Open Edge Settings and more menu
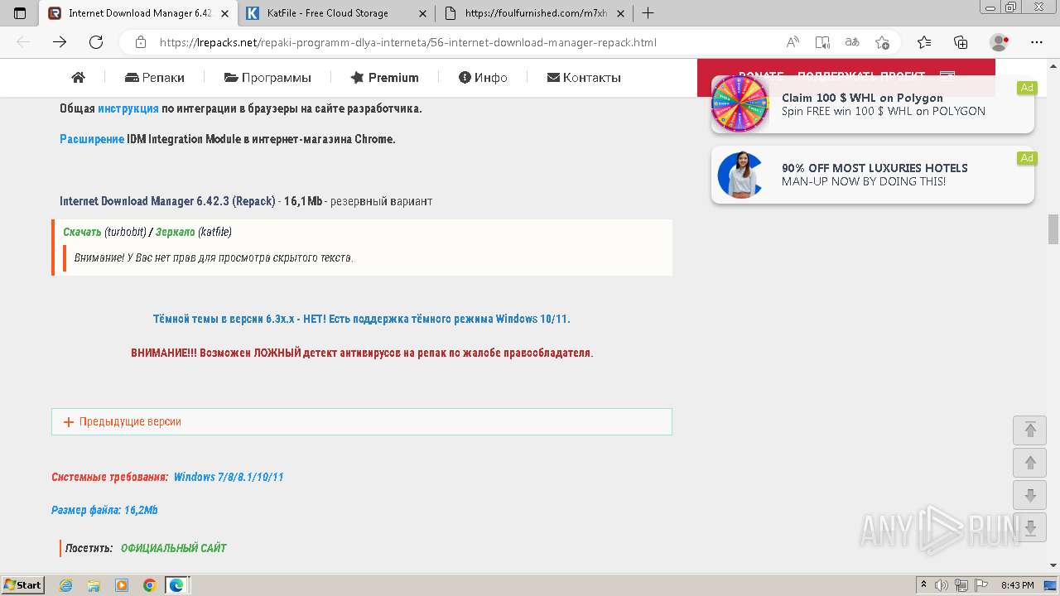Screen dimensions: 1060x596 [1037, 42]
